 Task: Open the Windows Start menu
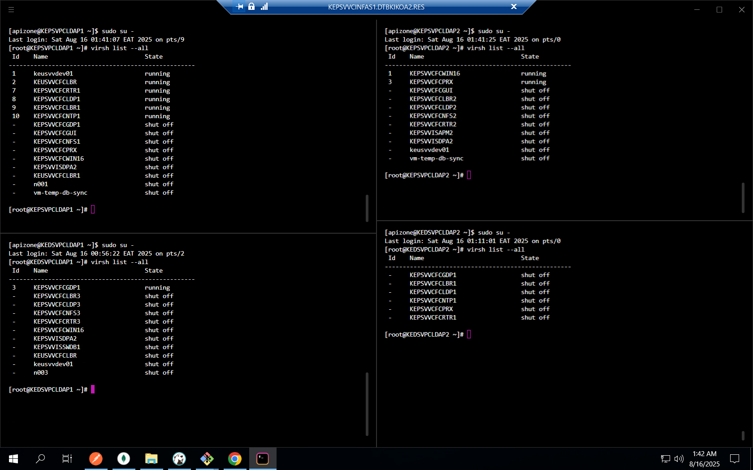coord(13,458)
